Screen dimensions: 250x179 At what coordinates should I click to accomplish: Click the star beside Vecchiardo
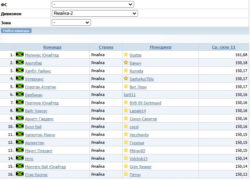coord(126,134)
